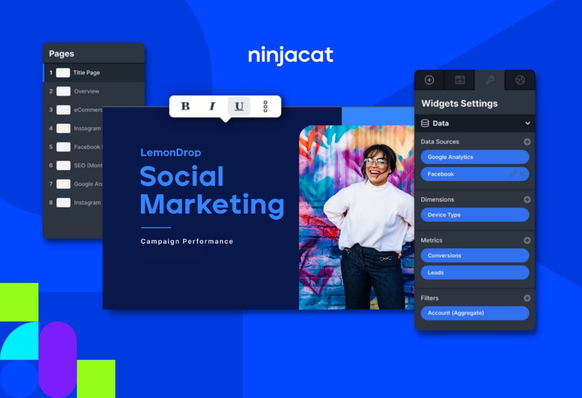The height and width of the screenshot is (398, 582).
Task: Add a Filter via its plus icon
Action: [x=527, y=298]
